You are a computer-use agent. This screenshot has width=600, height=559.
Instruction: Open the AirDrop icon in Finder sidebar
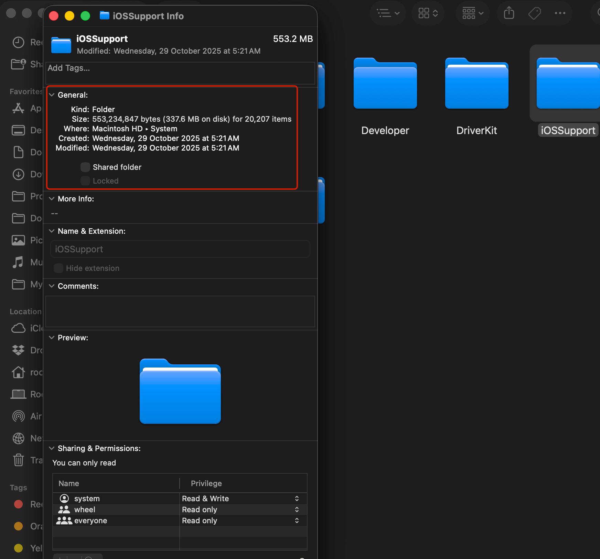pos(18,416)
